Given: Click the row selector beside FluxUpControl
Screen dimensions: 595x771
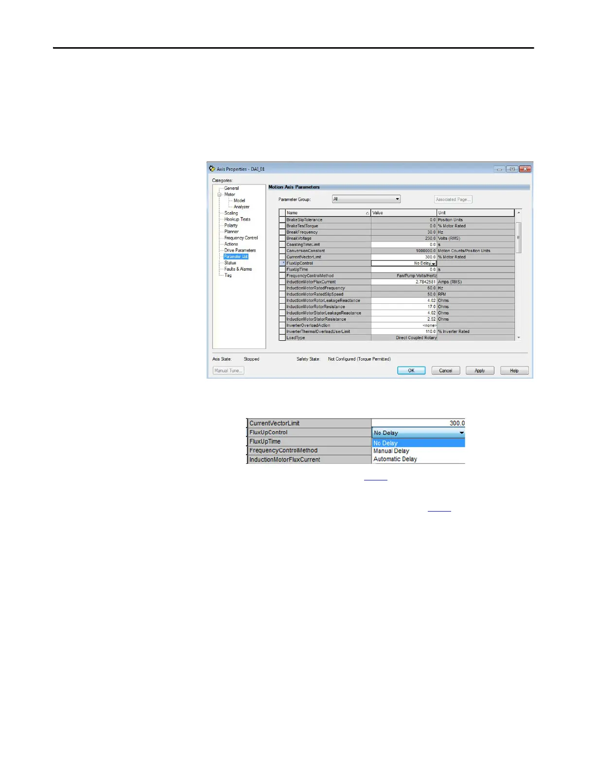Looking at the screenshot, I should (282, 263).
